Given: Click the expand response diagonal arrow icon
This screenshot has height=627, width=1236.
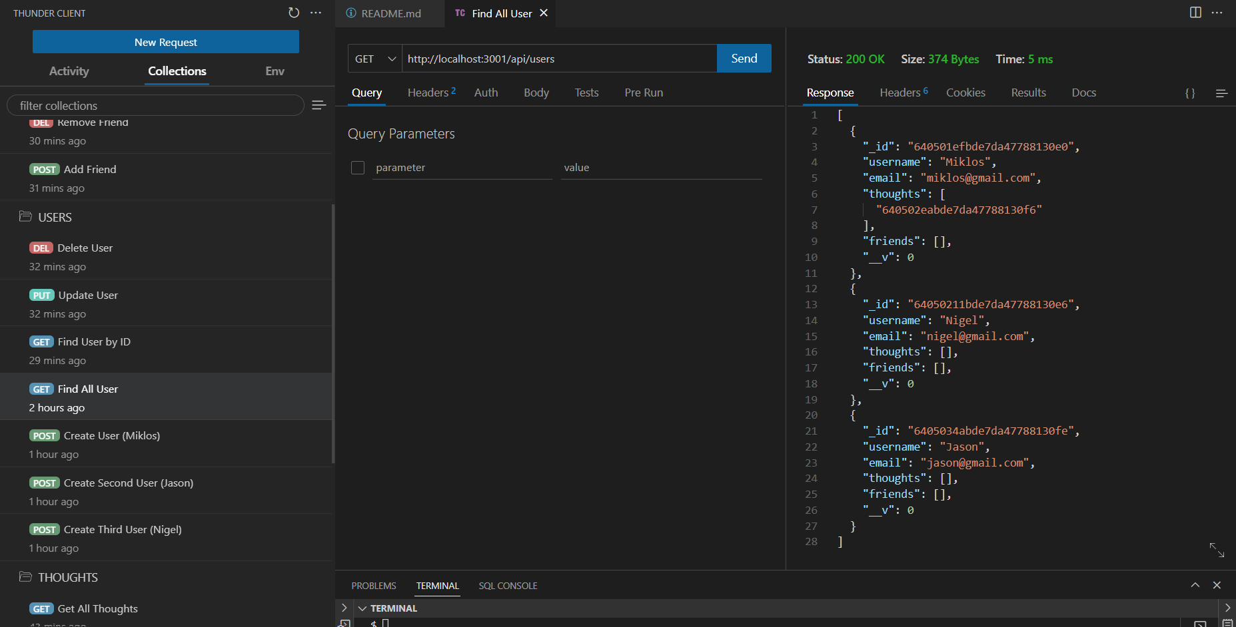Looking at the screenshot, I should (1217, 550).
